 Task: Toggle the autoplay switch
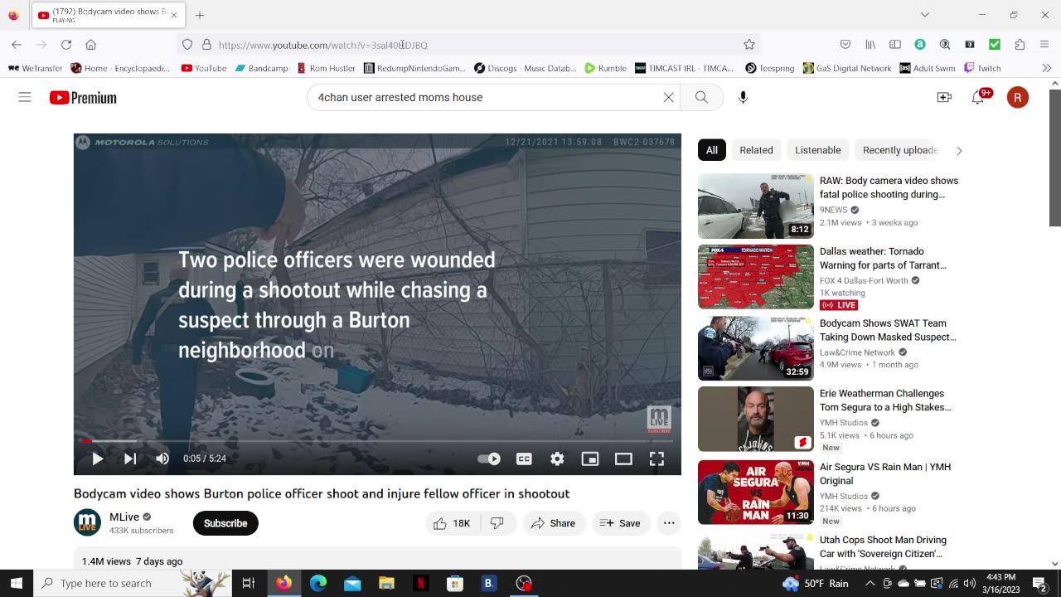pos(489,459)
